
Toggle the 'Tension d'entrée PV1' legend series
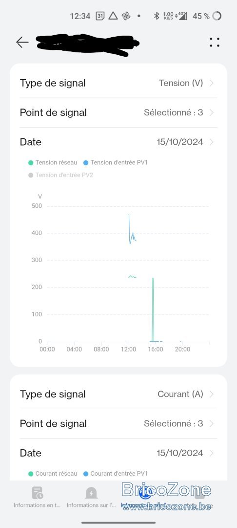click(115, 163)
